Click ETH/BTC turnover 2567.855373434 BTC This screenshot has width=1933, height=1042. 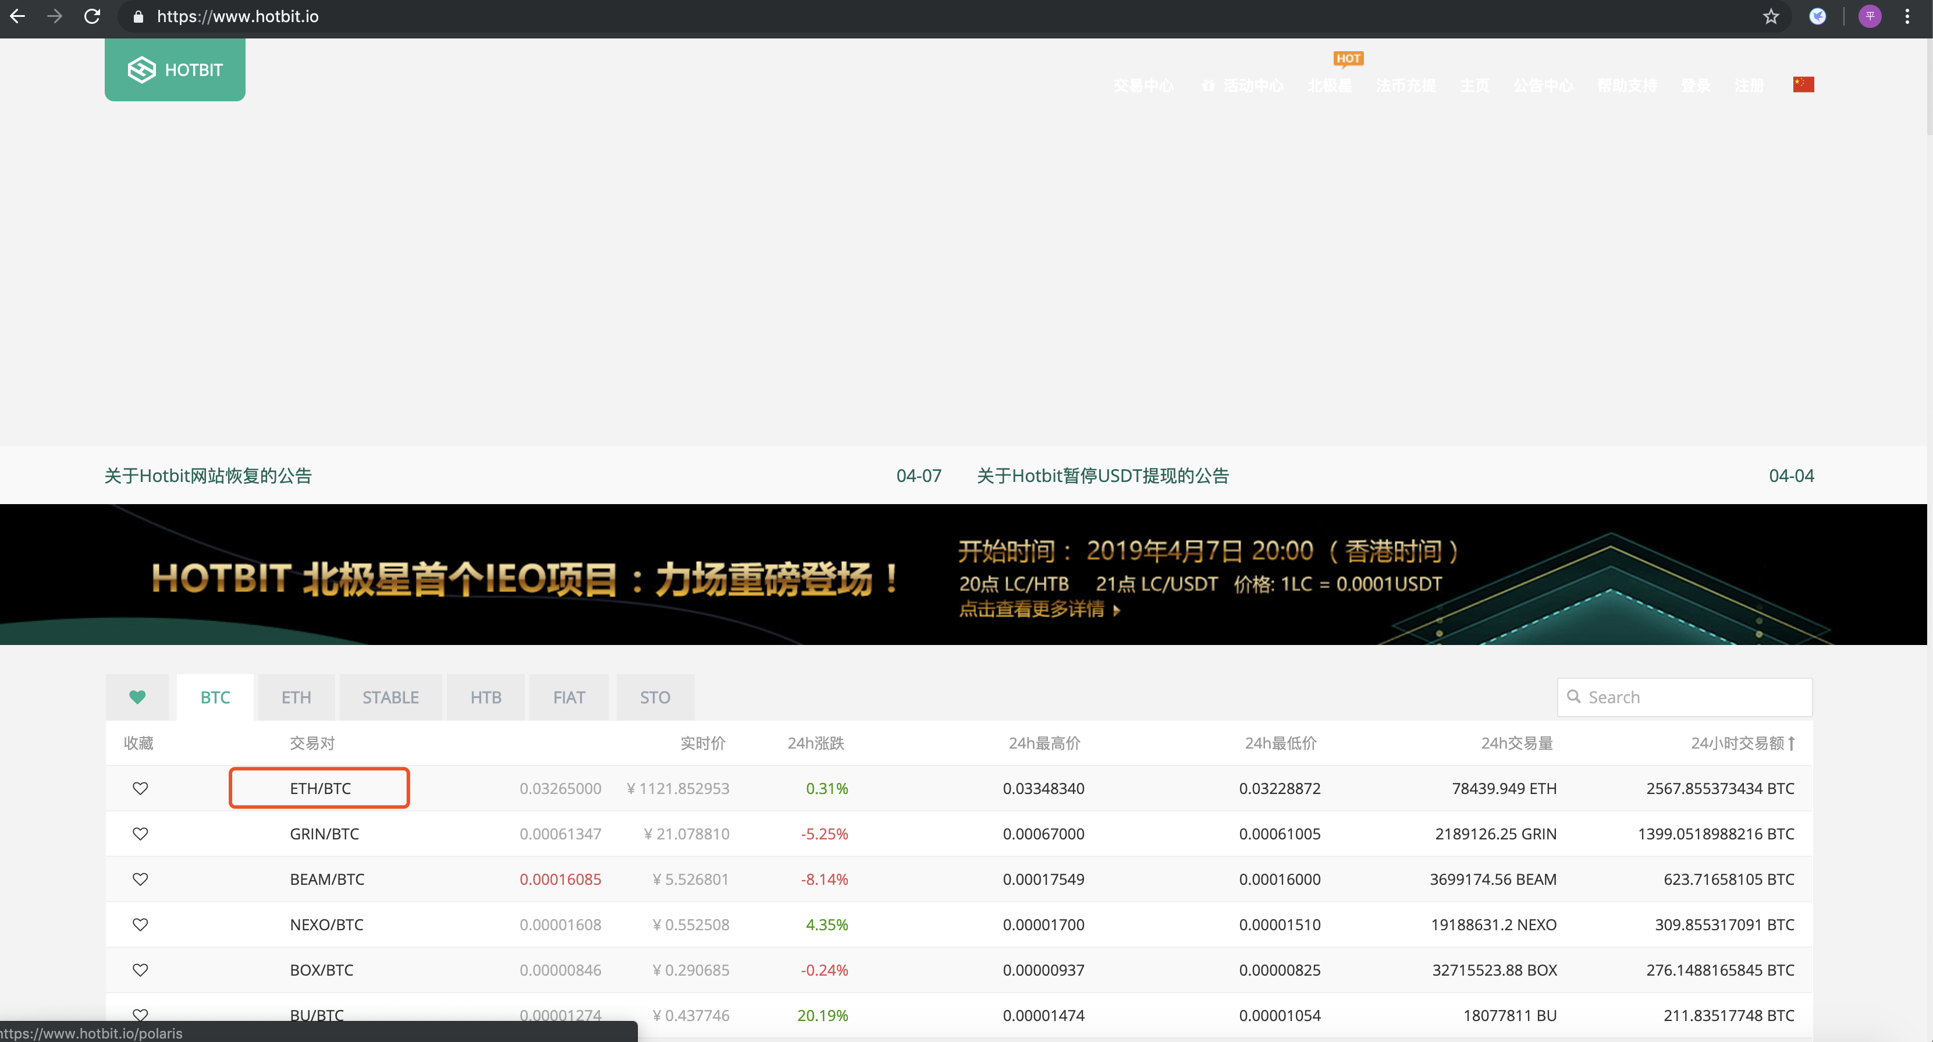1720,788
